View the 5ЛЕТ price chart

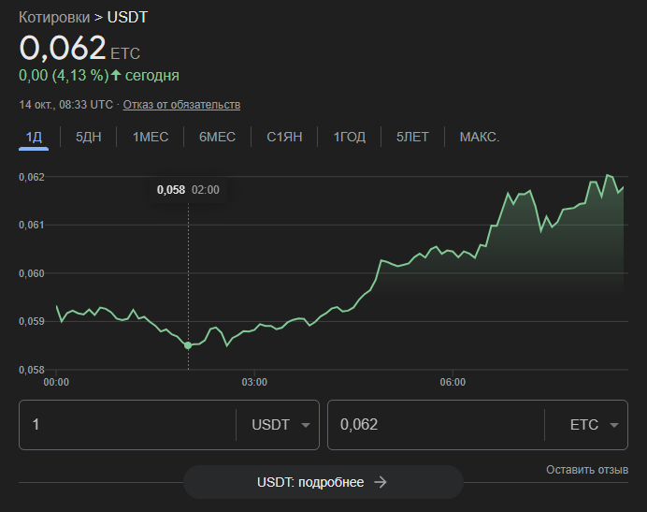[x=412, y=137]
